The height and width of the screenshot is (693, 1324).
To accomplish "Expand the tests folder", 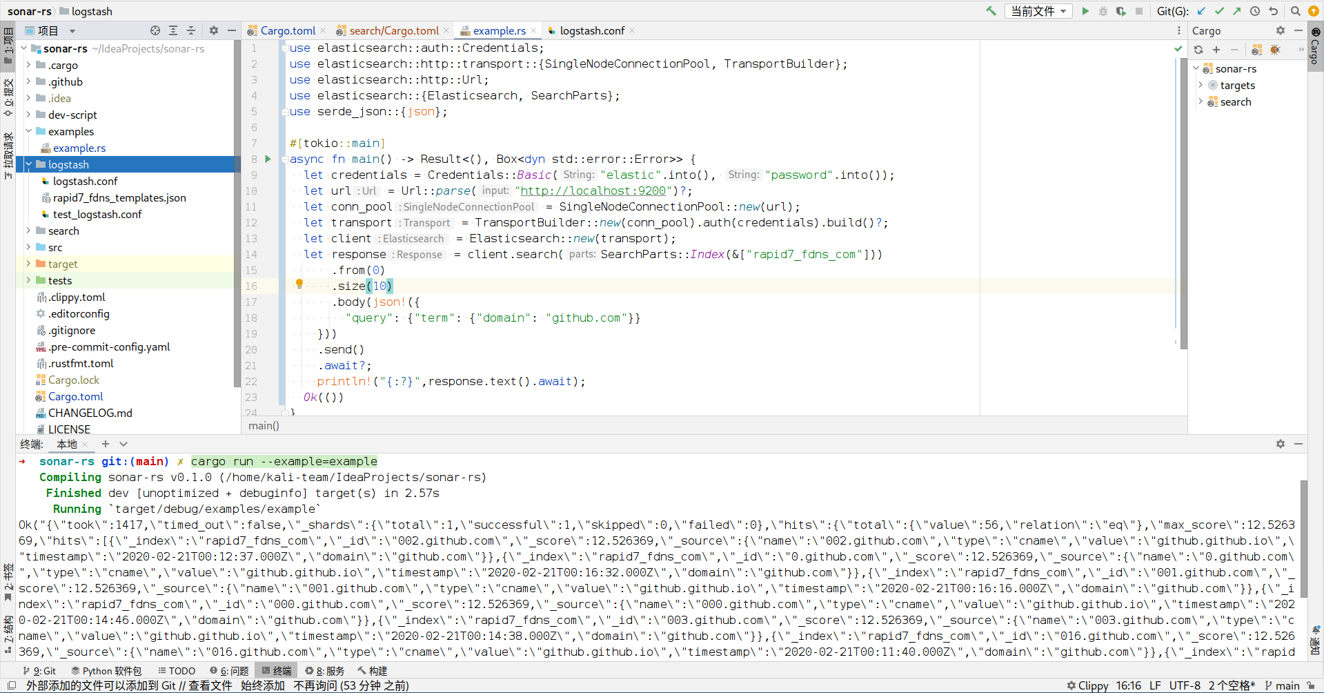I will pos(28,280).
